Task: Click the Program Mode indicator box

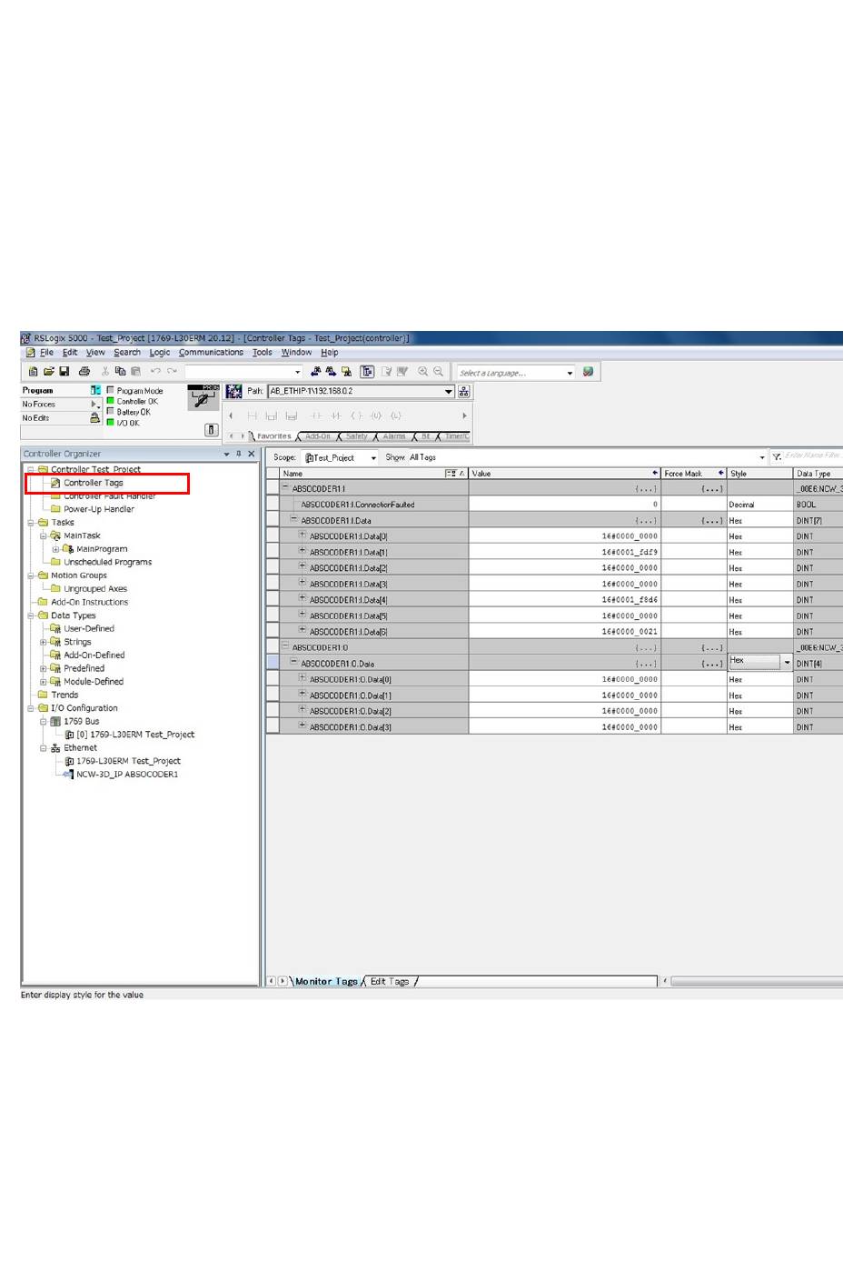Action: coord(111,391)
